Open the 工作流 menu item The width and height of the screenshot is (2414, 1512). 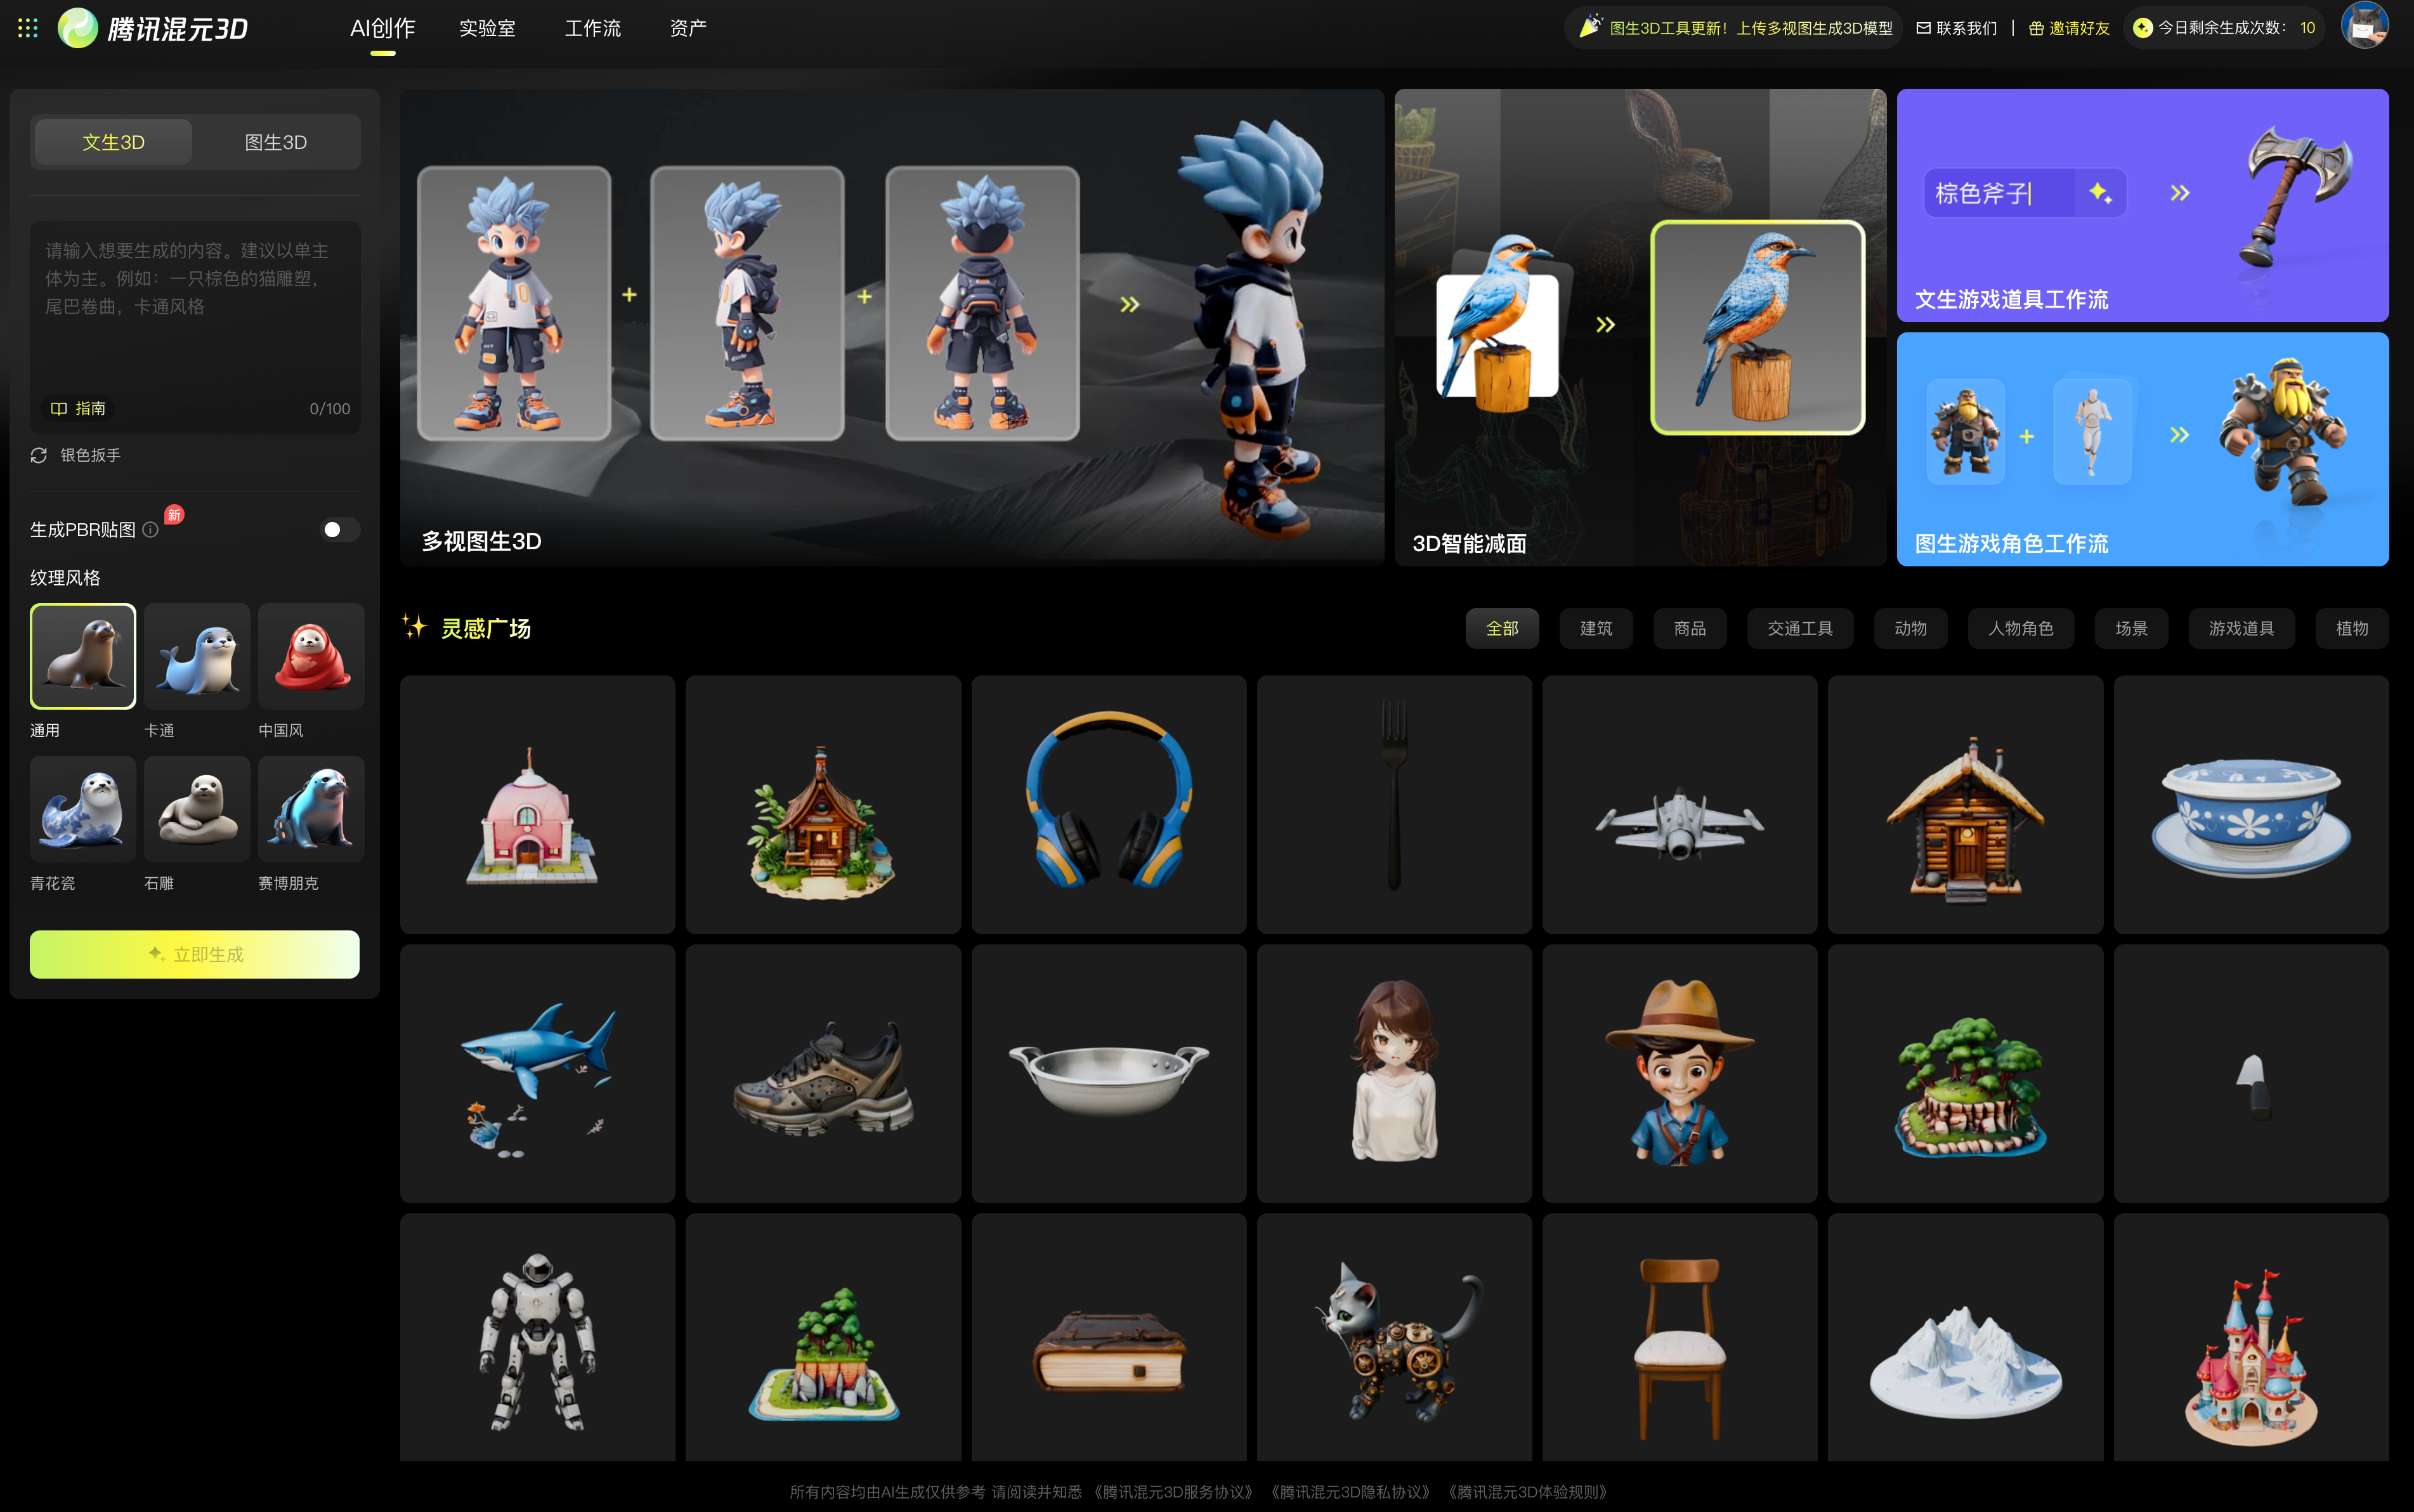[592, 28]
